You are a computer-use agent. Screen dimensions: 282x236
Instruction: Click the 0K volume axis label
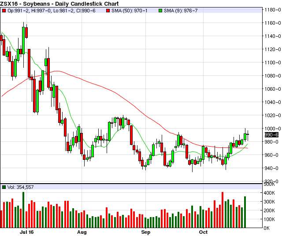click(x=267, y=228)
